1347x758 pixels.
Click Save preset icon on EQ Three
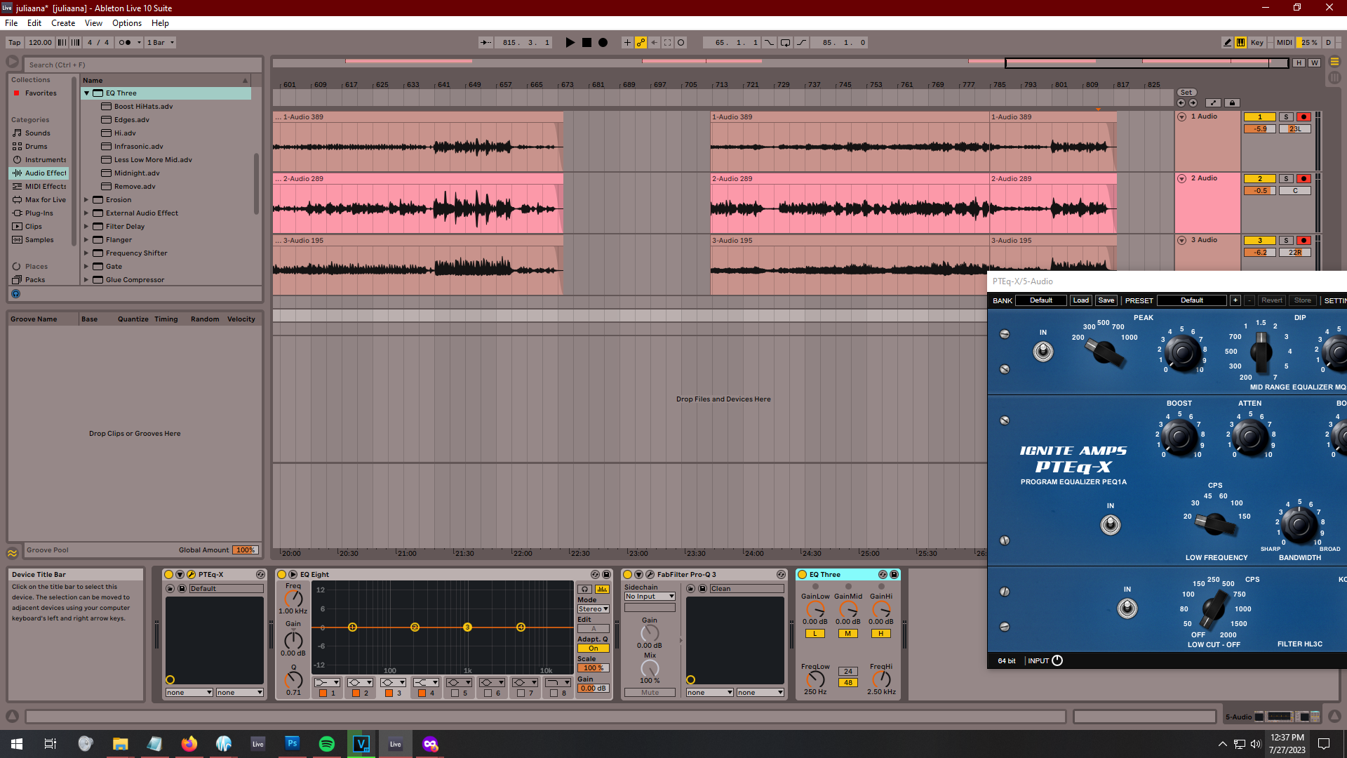pos(894,575)
